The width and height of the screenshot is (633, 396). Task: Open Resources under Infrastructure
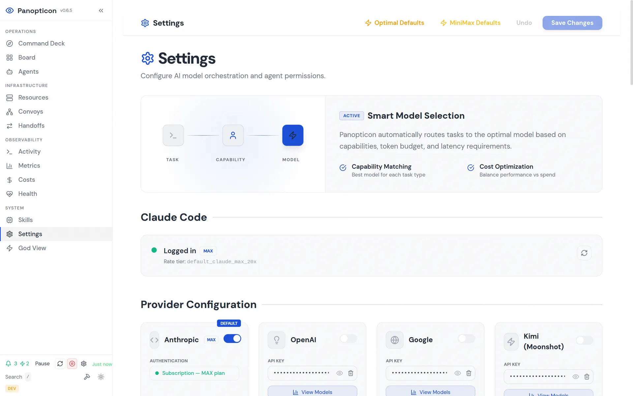pos(56,97)
